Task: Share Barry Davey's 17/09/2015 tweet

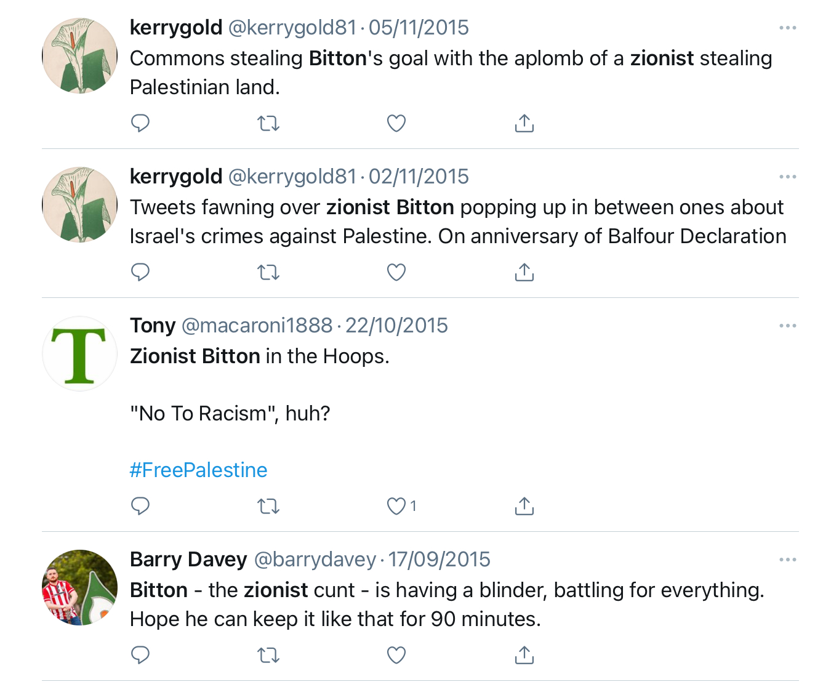Action: click(524, 655)
